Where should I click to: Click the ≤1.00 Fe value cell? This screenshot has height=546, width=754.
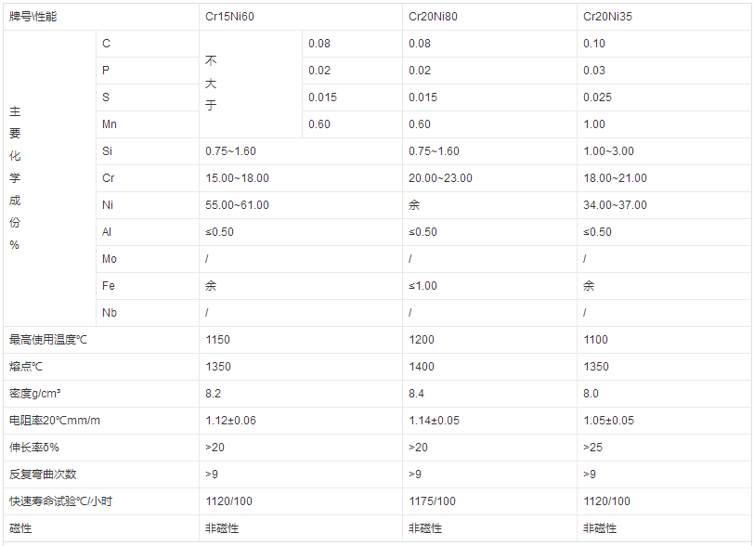click(x=422, y=286)
